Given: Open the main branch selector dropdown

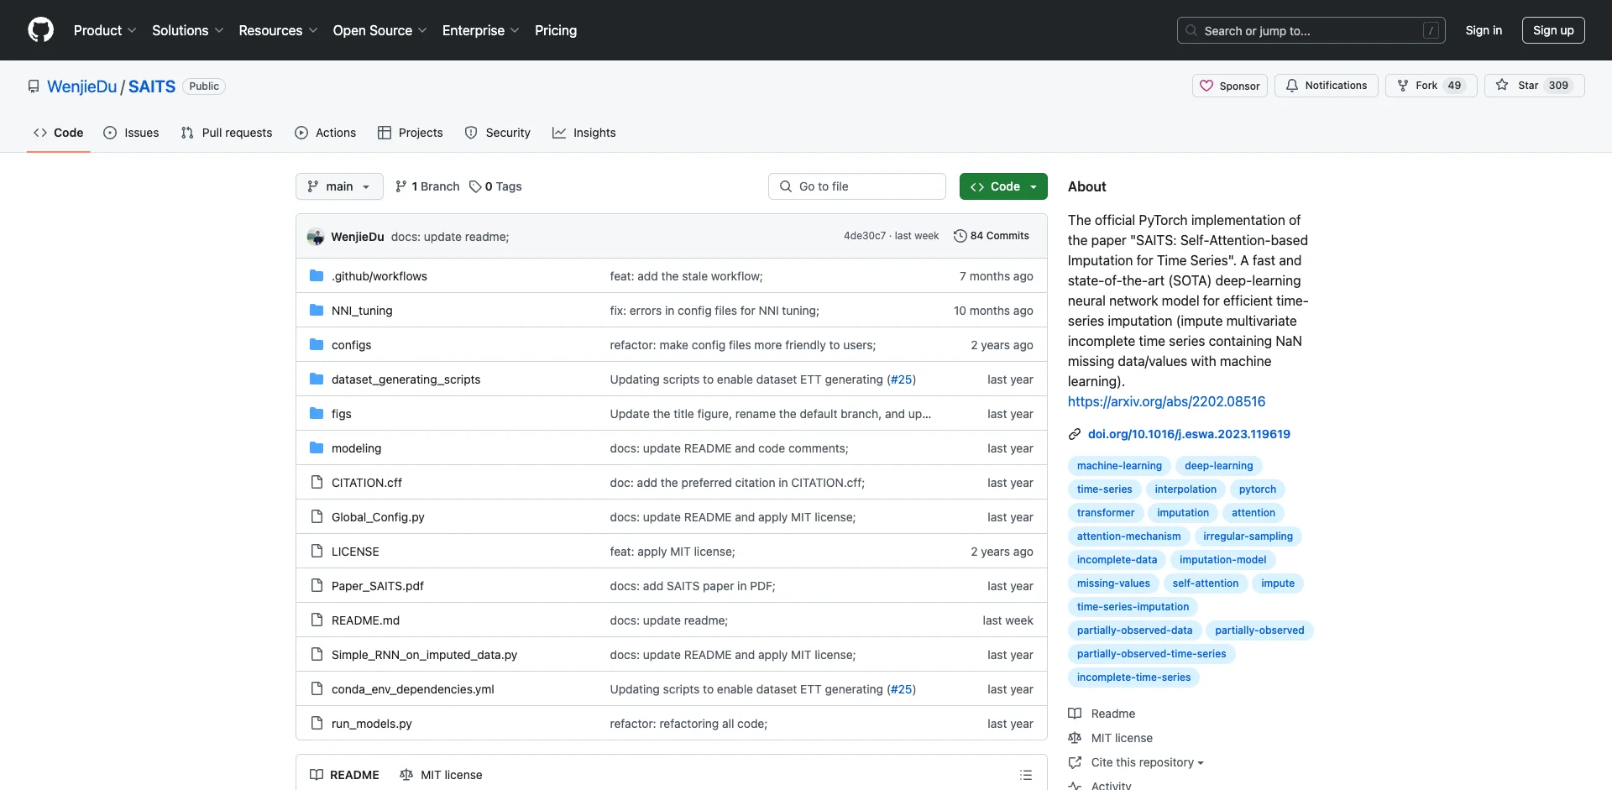Looking at the screenshot, I should click(339, 186).
